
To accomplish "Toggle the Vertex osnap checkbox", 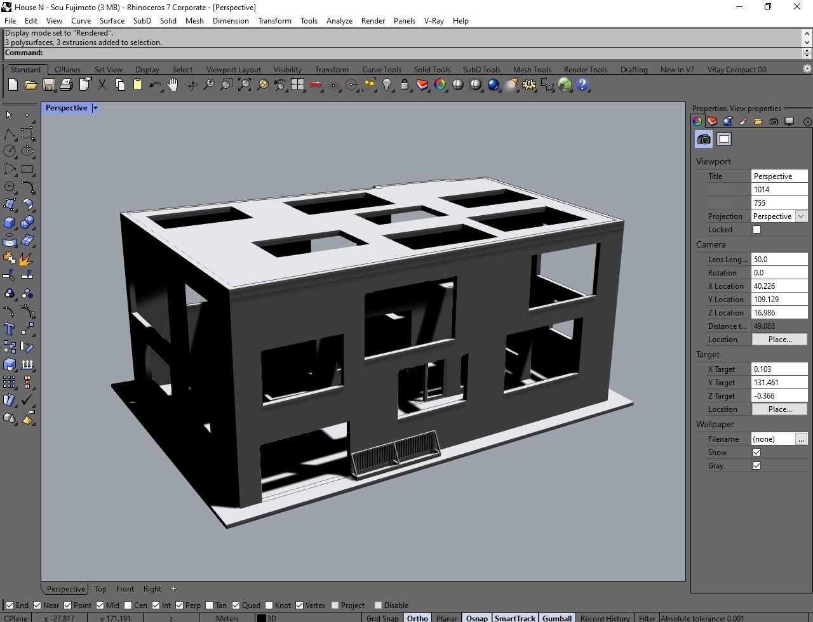I will point(299,605).
